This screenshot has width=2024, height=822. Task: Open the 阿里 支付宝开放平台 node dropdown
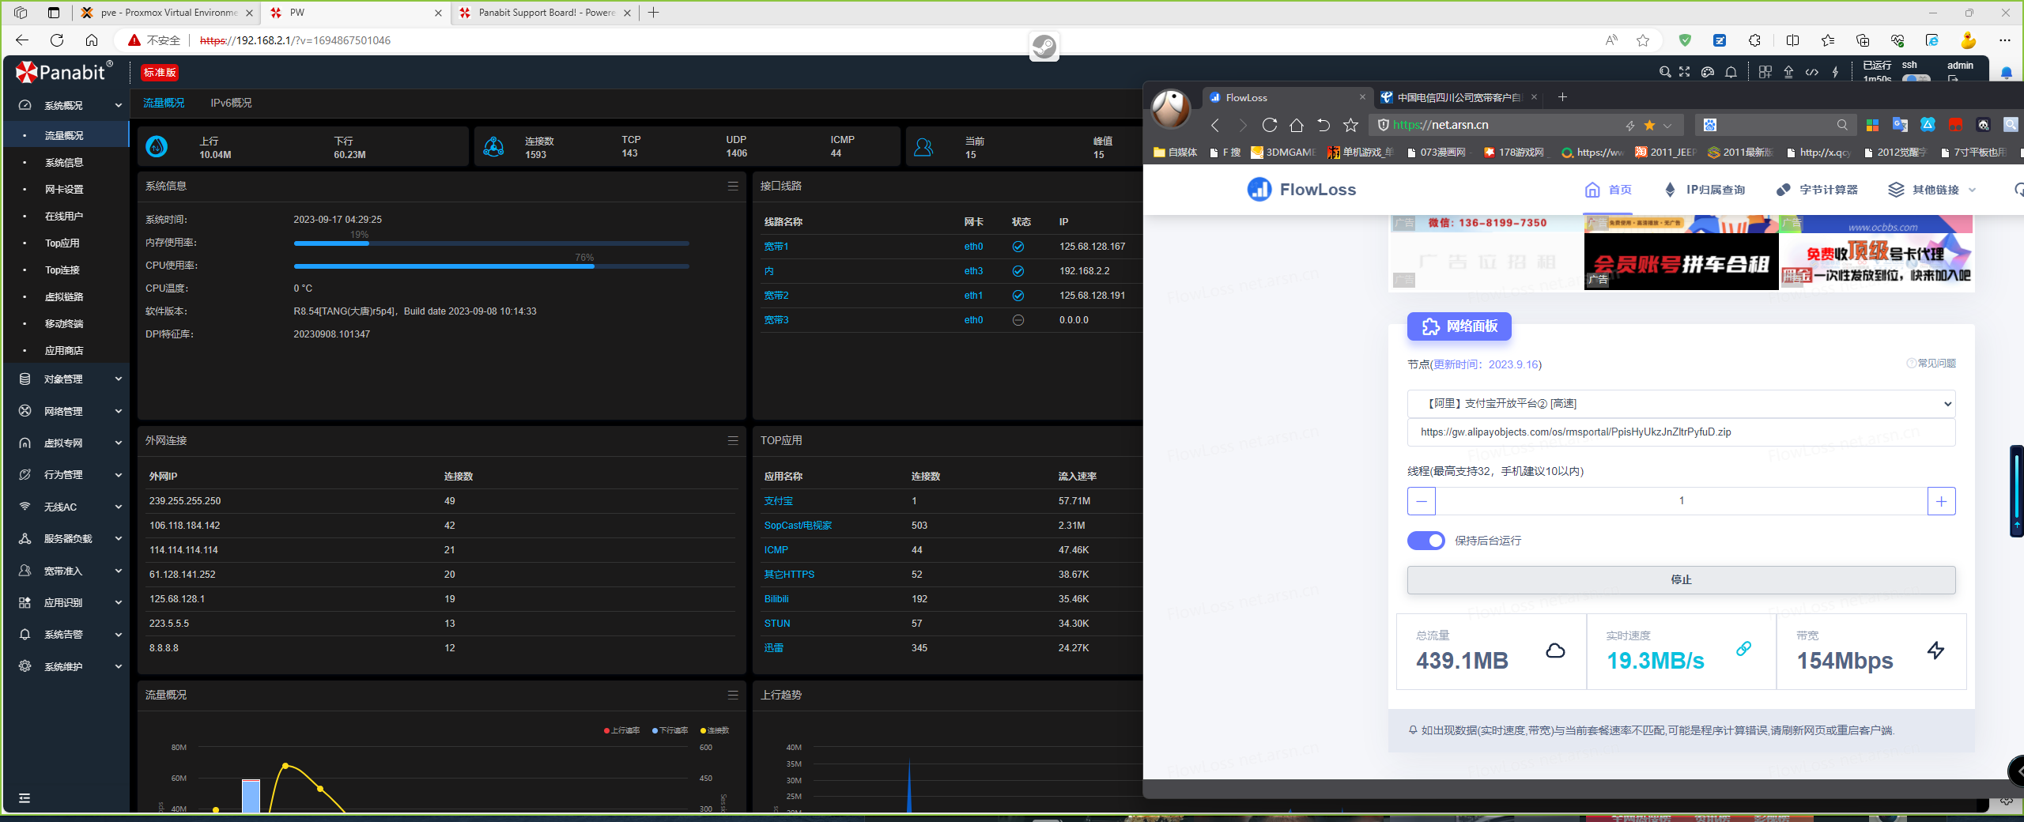1681,404
